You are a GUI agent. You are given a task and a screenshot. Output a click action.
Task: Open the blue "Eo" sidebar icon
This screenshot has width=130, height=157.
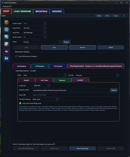tap(6, 58)
